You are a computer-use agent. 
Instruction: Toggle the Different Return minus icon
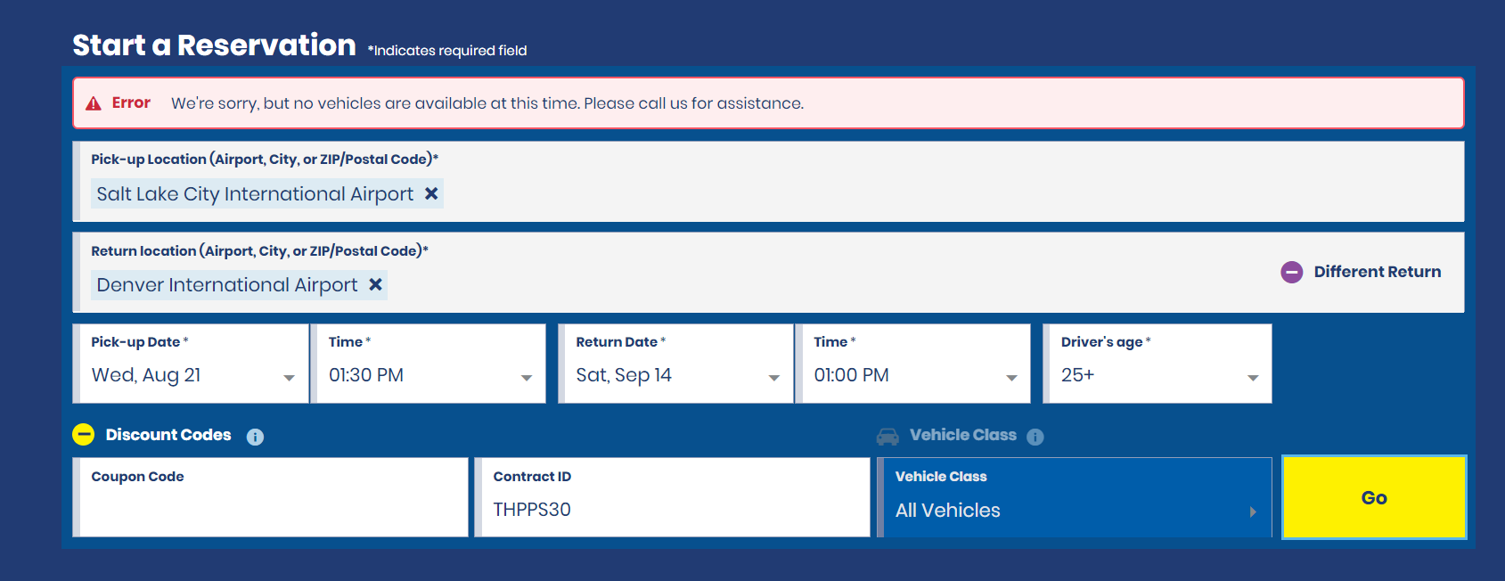point(1291,272)
